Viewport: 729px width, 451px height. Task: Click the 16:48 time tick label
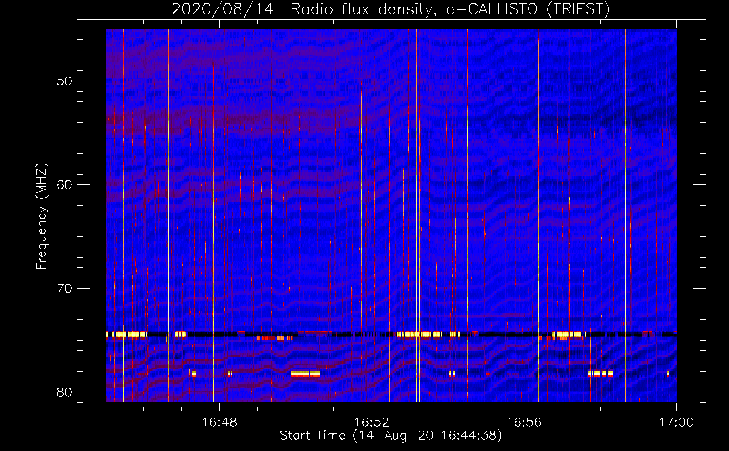[219, 423]
